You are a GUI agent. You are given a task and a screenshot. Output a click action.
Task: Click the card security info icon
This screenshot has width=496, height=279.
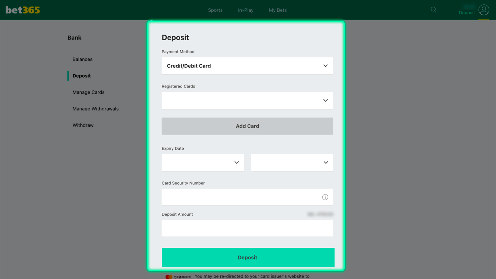pos(325,197)
